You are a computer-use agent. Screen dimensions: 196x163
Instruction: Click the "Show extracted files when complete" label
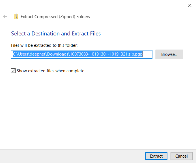[50, 71]
